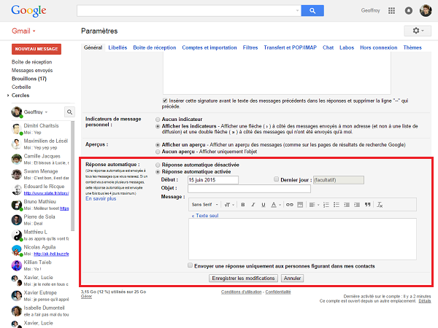Select Aucun indicateur radio option
This screenshot has height=328, width=438.
tap(158, 120)
